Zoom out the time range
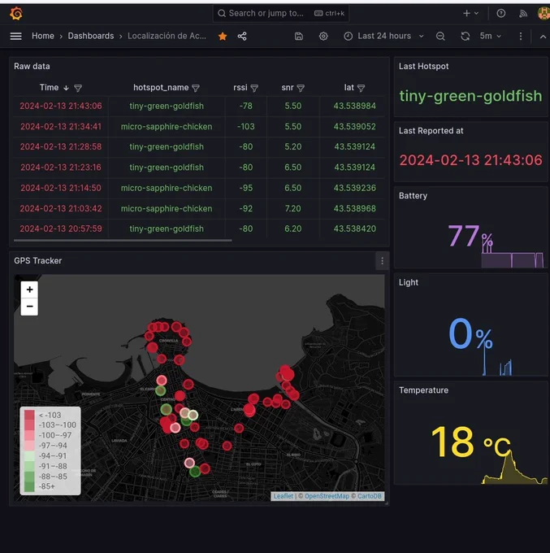The width and height of the screenshot is (550, 553). [440, 36]
